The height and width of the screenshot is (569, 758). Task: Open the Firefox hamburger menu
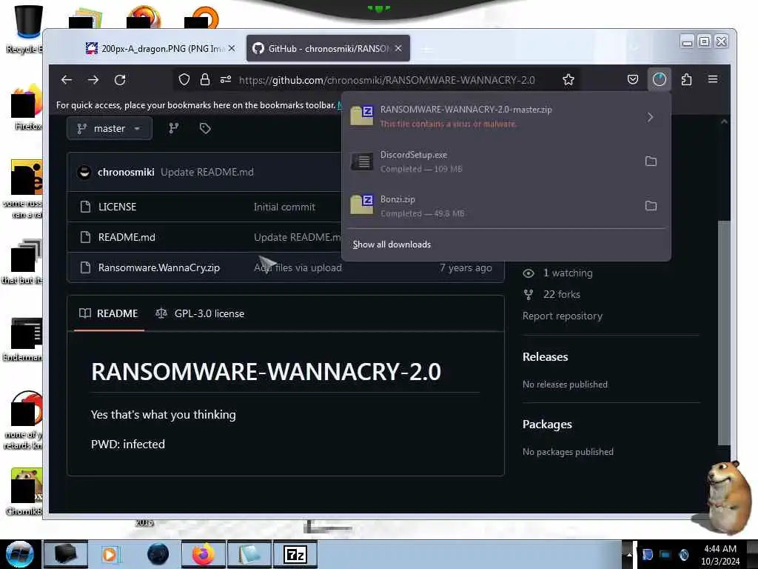point(713,79)
